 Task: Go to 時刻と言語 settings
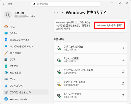click(x=26, y=73)
